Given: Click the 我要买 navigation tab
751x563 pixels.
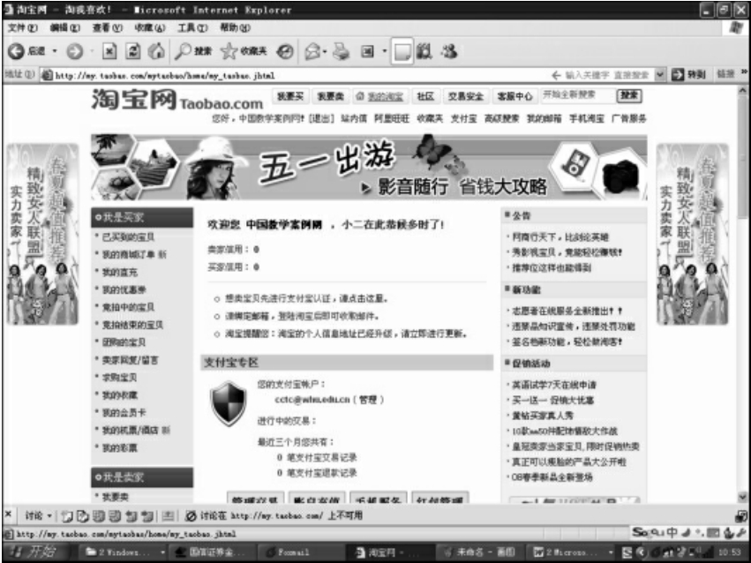Looking at the screenshot, I should click(x=290, y=97).
